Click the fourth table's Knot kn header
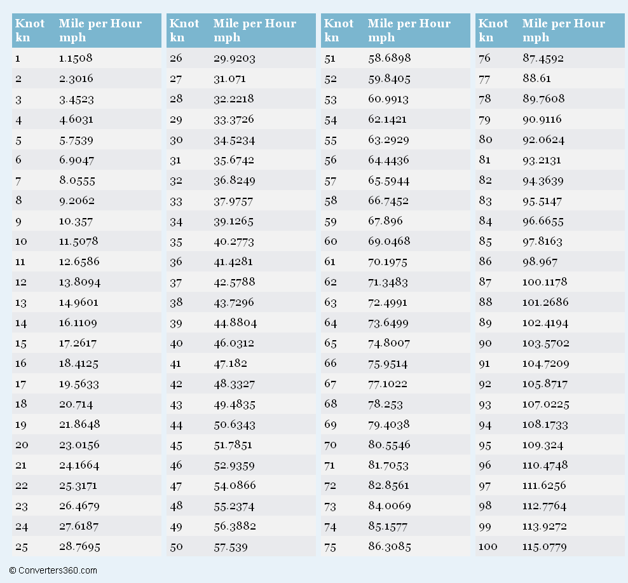 click(x=493, y=30)
